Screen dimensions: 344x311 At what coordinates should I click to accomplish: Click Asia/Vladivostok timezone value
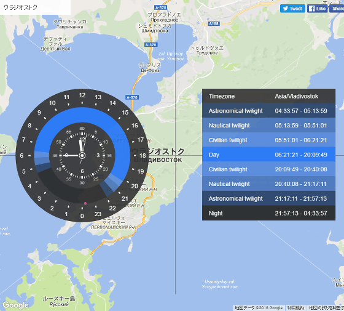click(296, 96)
